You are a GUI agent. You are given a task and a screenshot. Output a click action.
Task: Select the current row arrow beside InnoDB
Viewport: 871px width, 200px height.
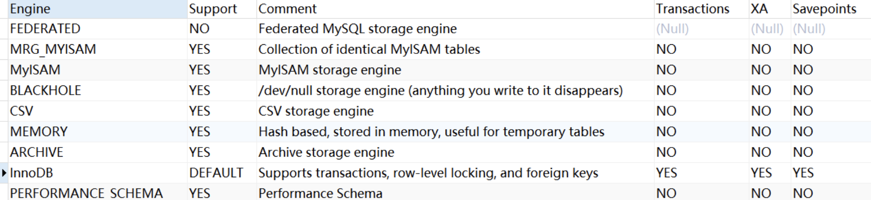(x=4, y=173)
